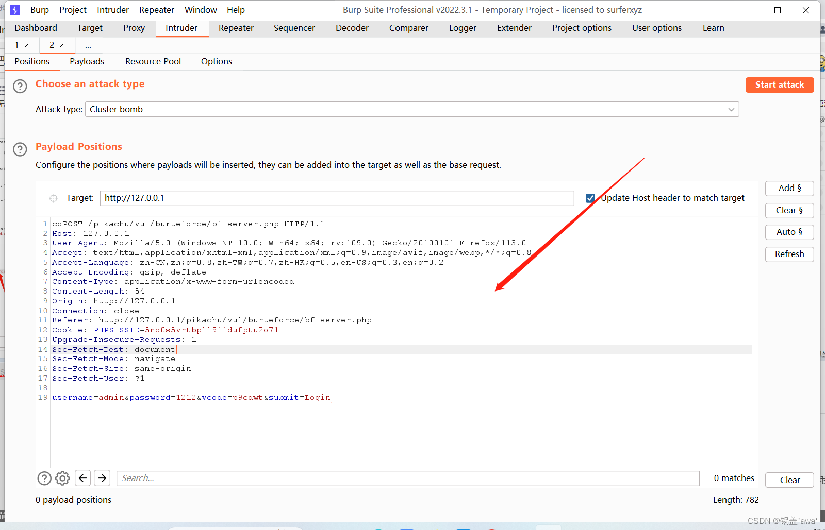Click the Clear search button
825x530 pixels.
(789, 480)
